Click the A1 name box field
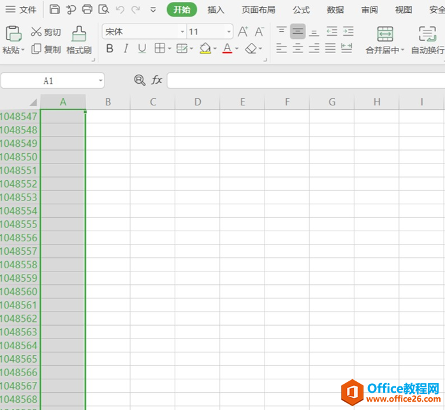This screenshot has width=445, height=410. point(49,80)
